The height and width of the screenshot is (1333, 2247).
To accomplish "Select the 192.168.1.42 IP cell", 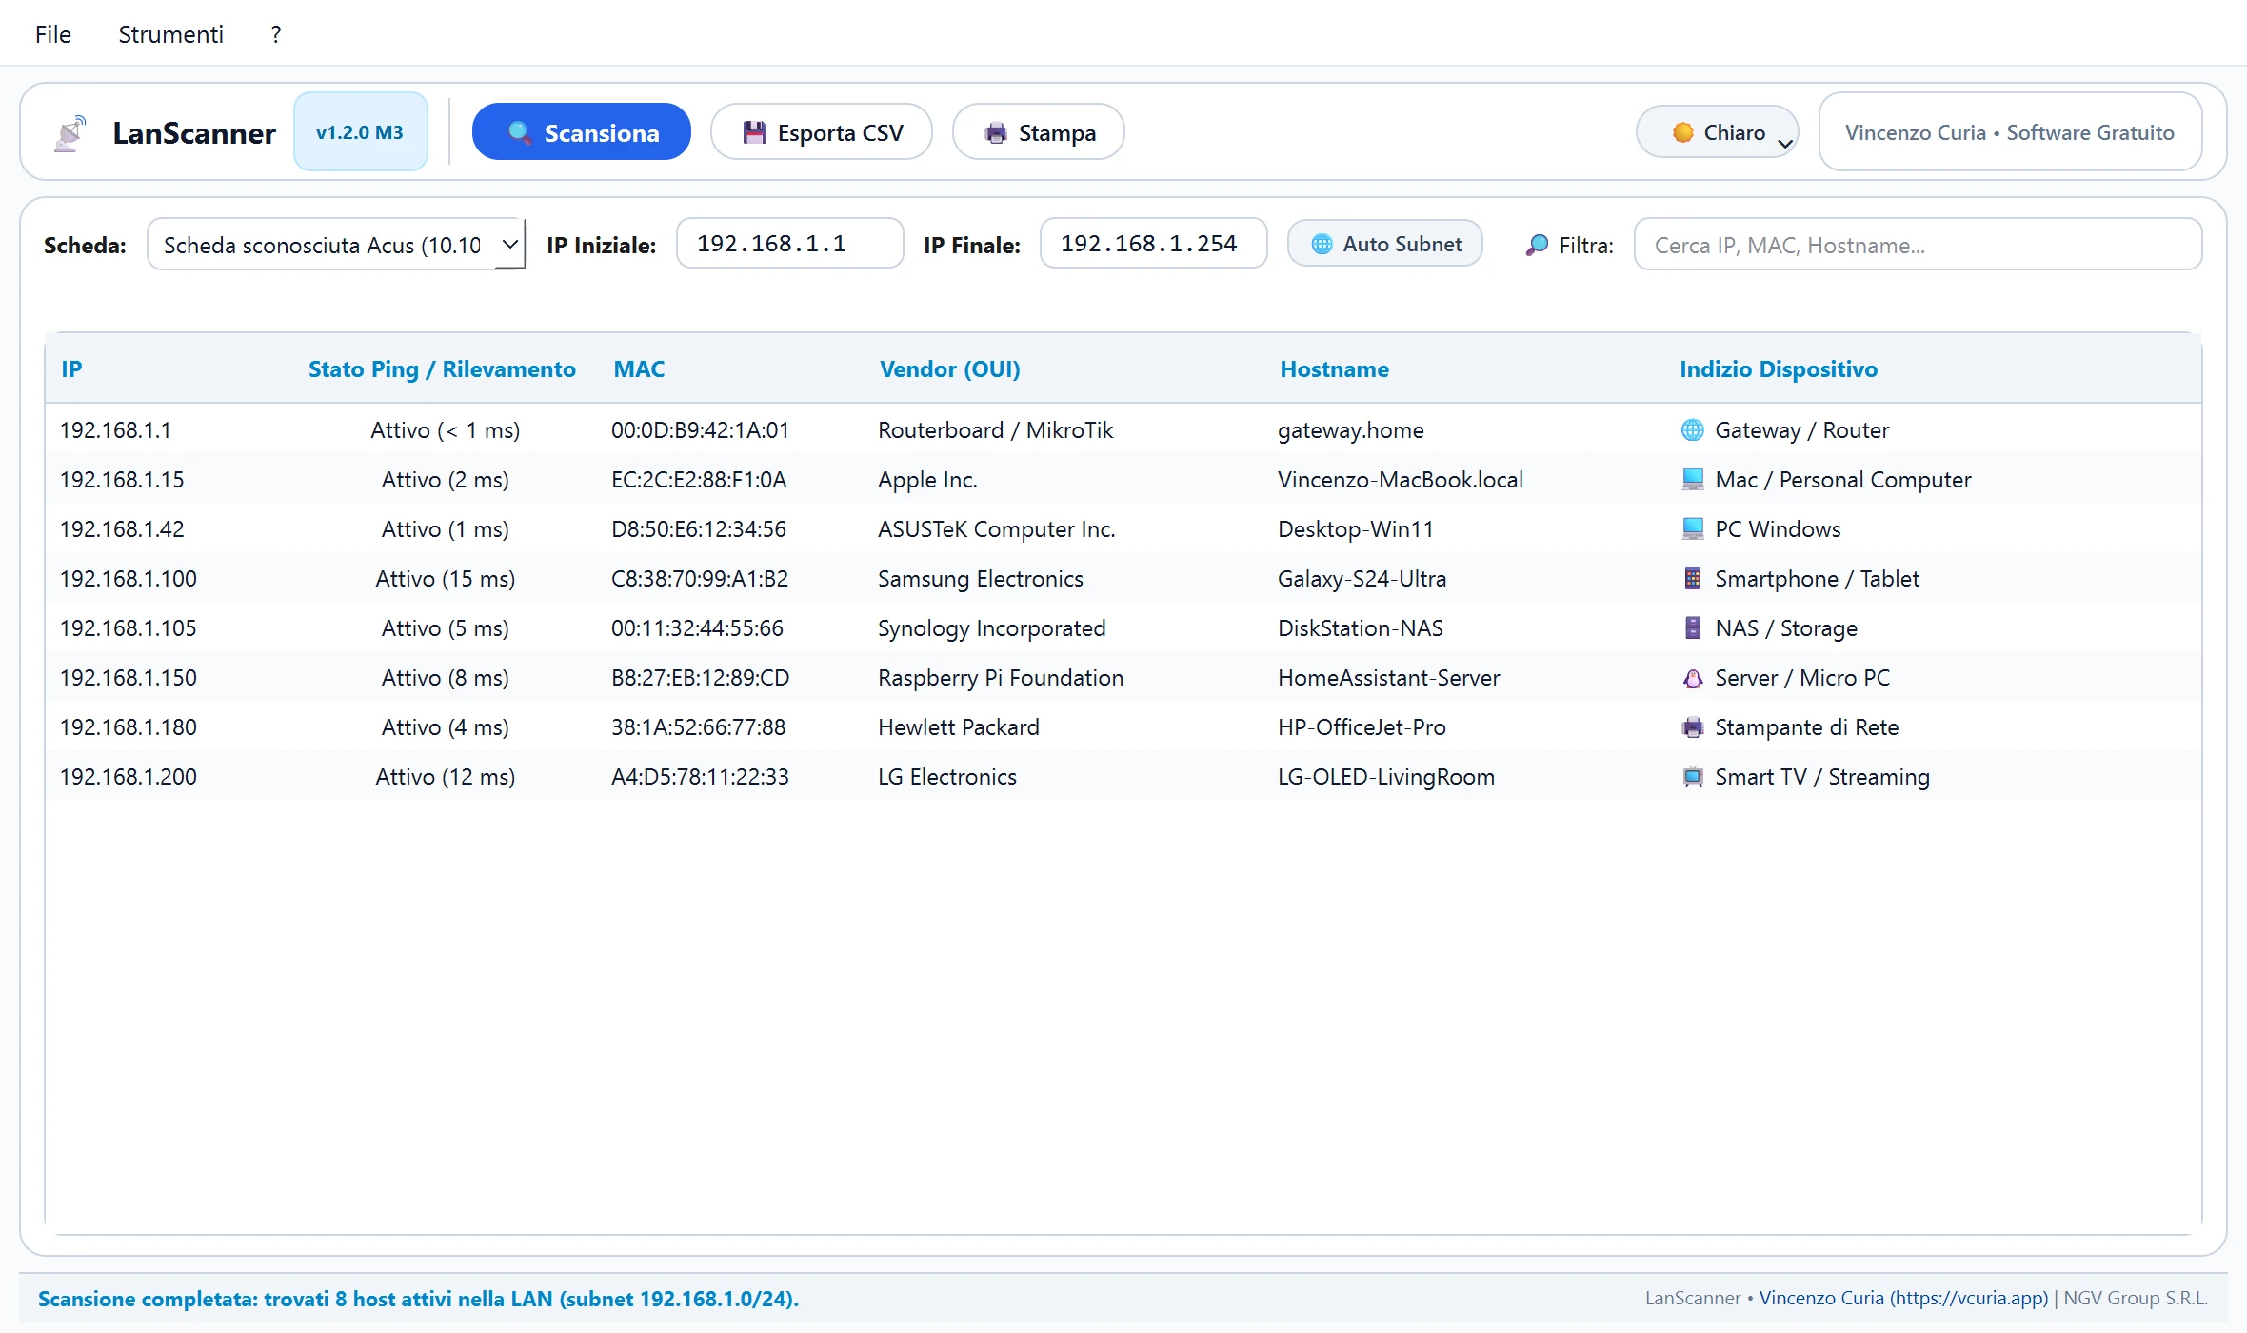I will pos(122,529).
